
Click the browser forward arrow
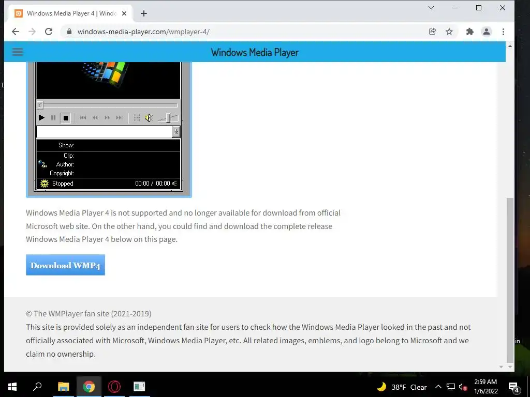pyautogui.click(x=32, y=32)
